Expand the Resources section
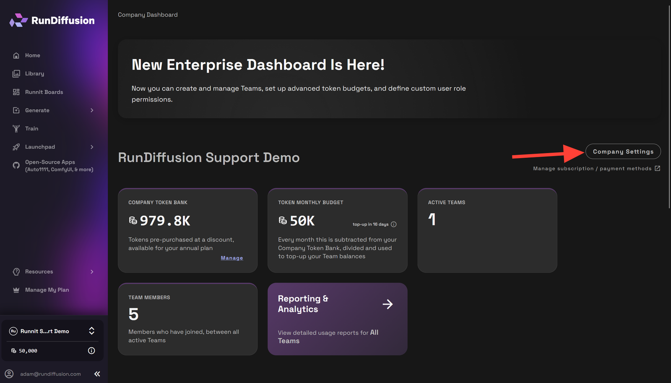 click(x=92, y=271)
